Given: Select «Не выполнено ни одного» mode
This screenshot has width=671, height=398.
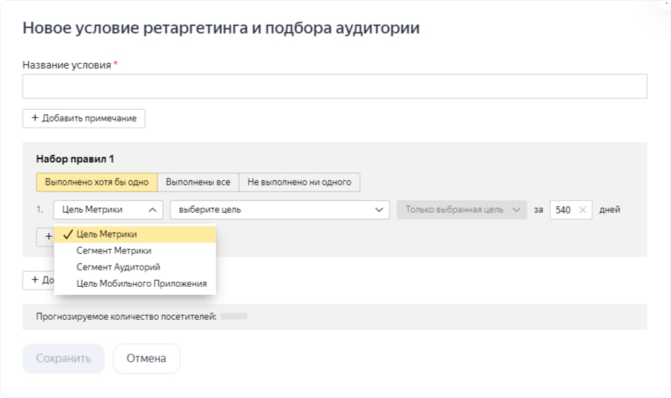Looking at the screenshot, I should coord(299,182).
